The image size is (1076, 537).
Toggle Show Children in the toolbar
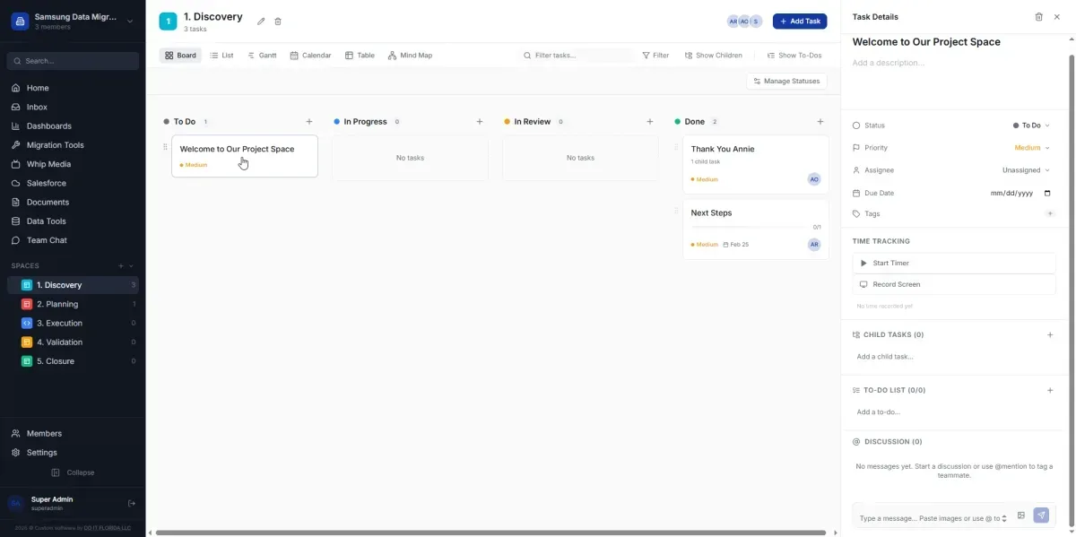(713, 56)
